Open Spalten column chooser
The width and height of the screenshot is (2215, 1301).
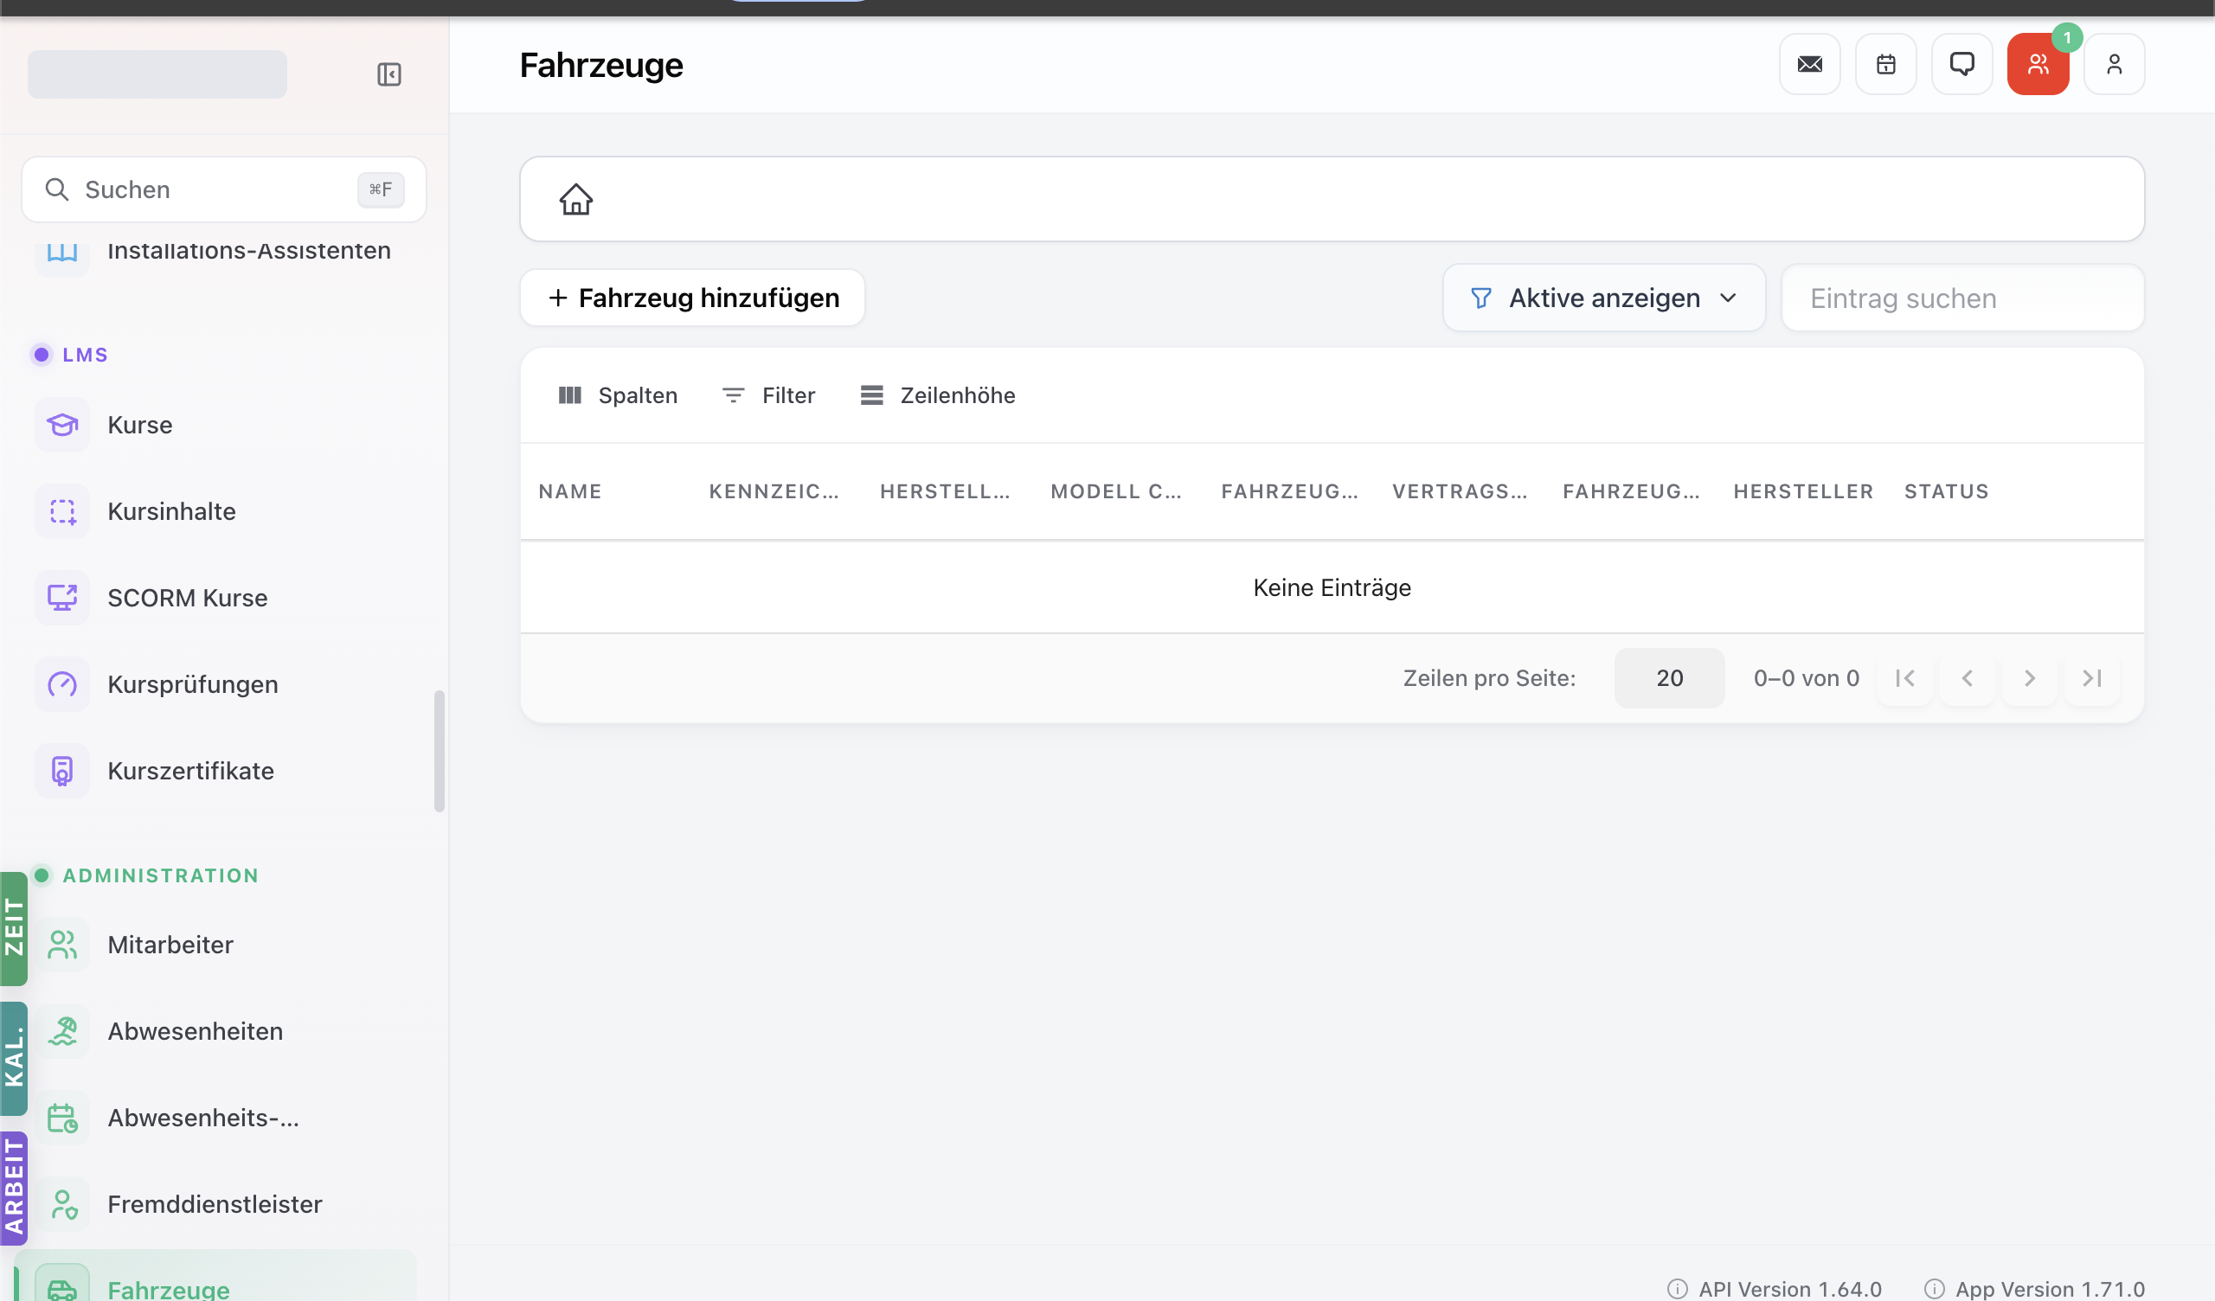[x=618, y=395]
